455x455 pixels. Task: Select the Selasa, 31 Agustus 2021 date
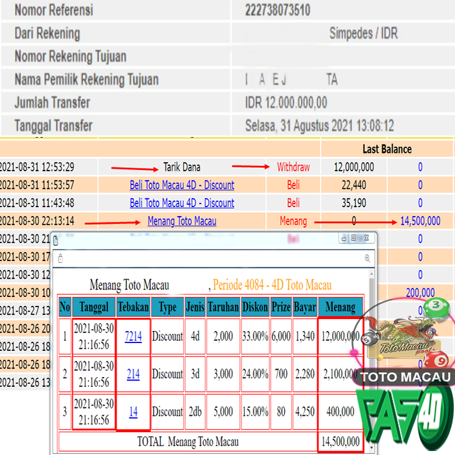320,126
